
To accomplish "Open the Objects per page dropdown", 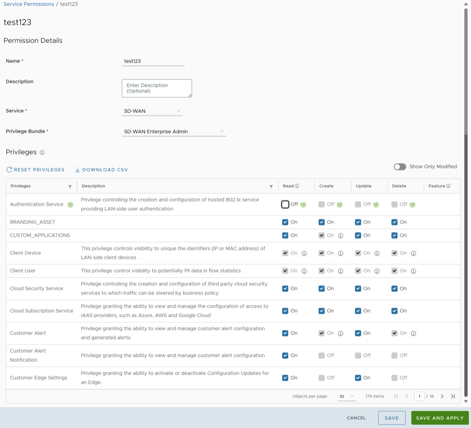I will pyautogui.click(x=346, y=396).
